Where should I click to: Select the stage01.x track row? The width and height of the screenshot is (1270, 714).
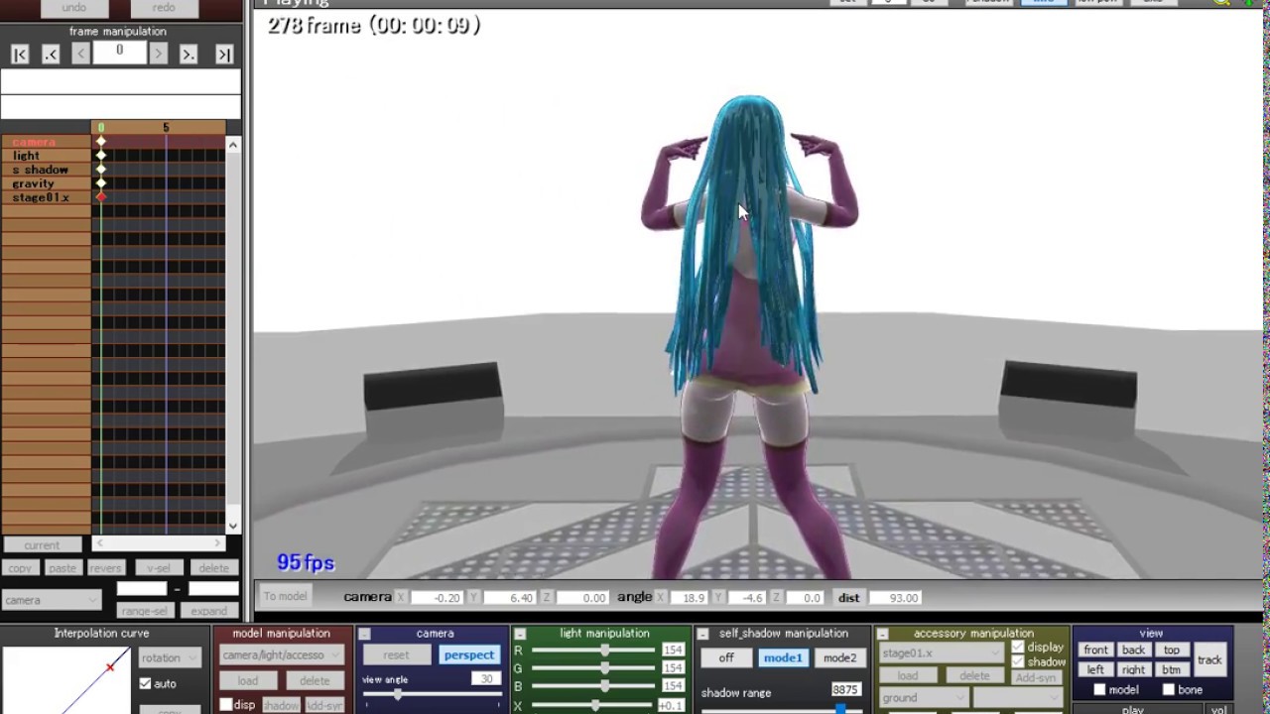46,197
